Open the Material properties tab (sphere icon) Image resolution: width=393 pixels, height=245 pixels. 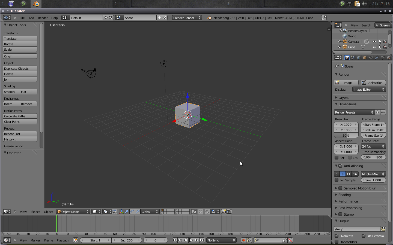coord(389,57)
